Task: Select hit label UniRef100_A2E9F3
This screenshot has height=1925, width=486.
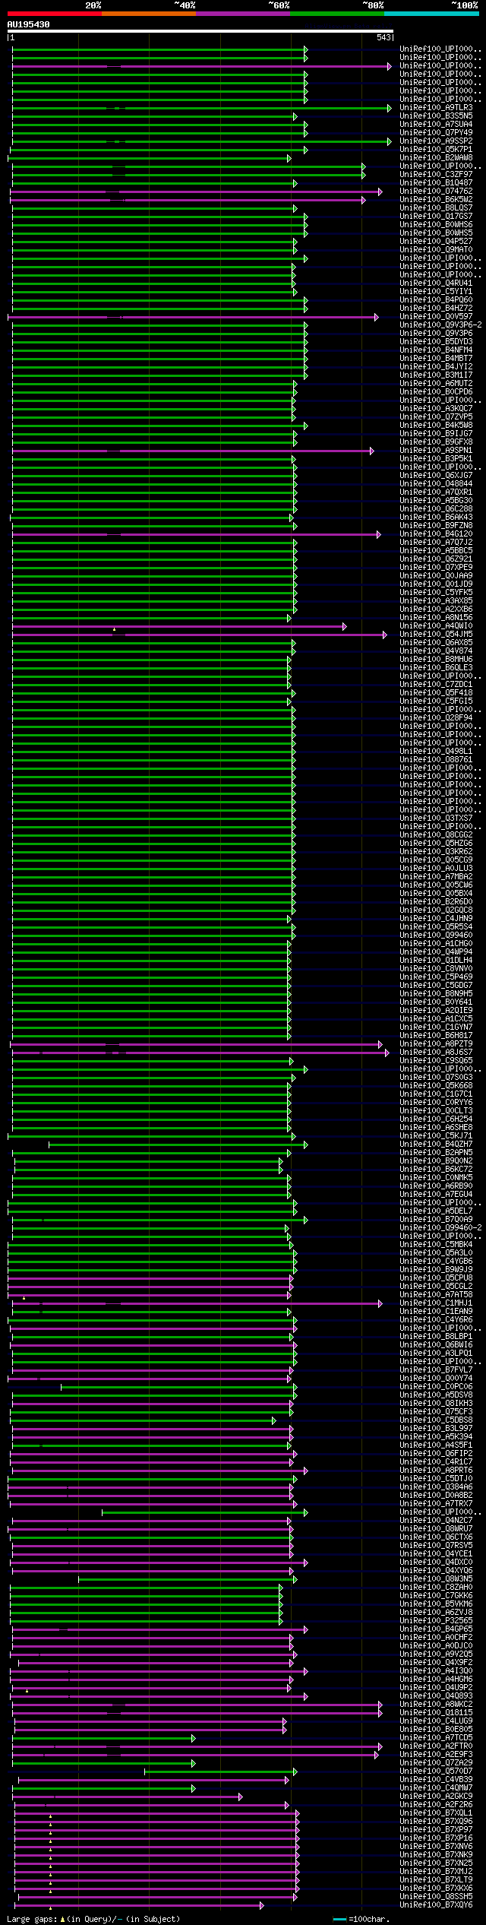Action: (x=436, y=1755)
